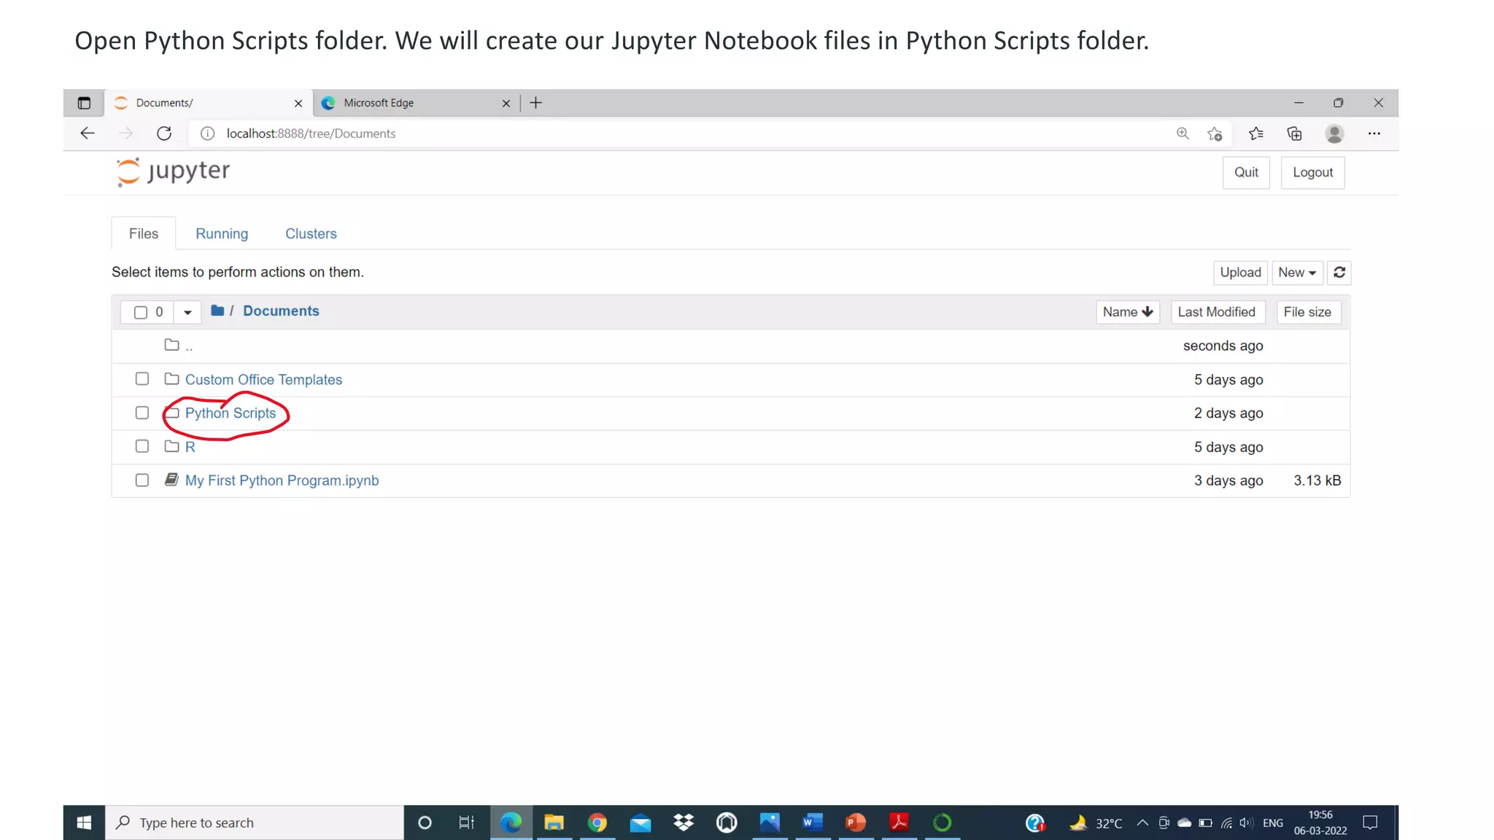Click the add to favorites star icon
Viewport: 1494px width, 840px height.
click(x=1214, y=133)
